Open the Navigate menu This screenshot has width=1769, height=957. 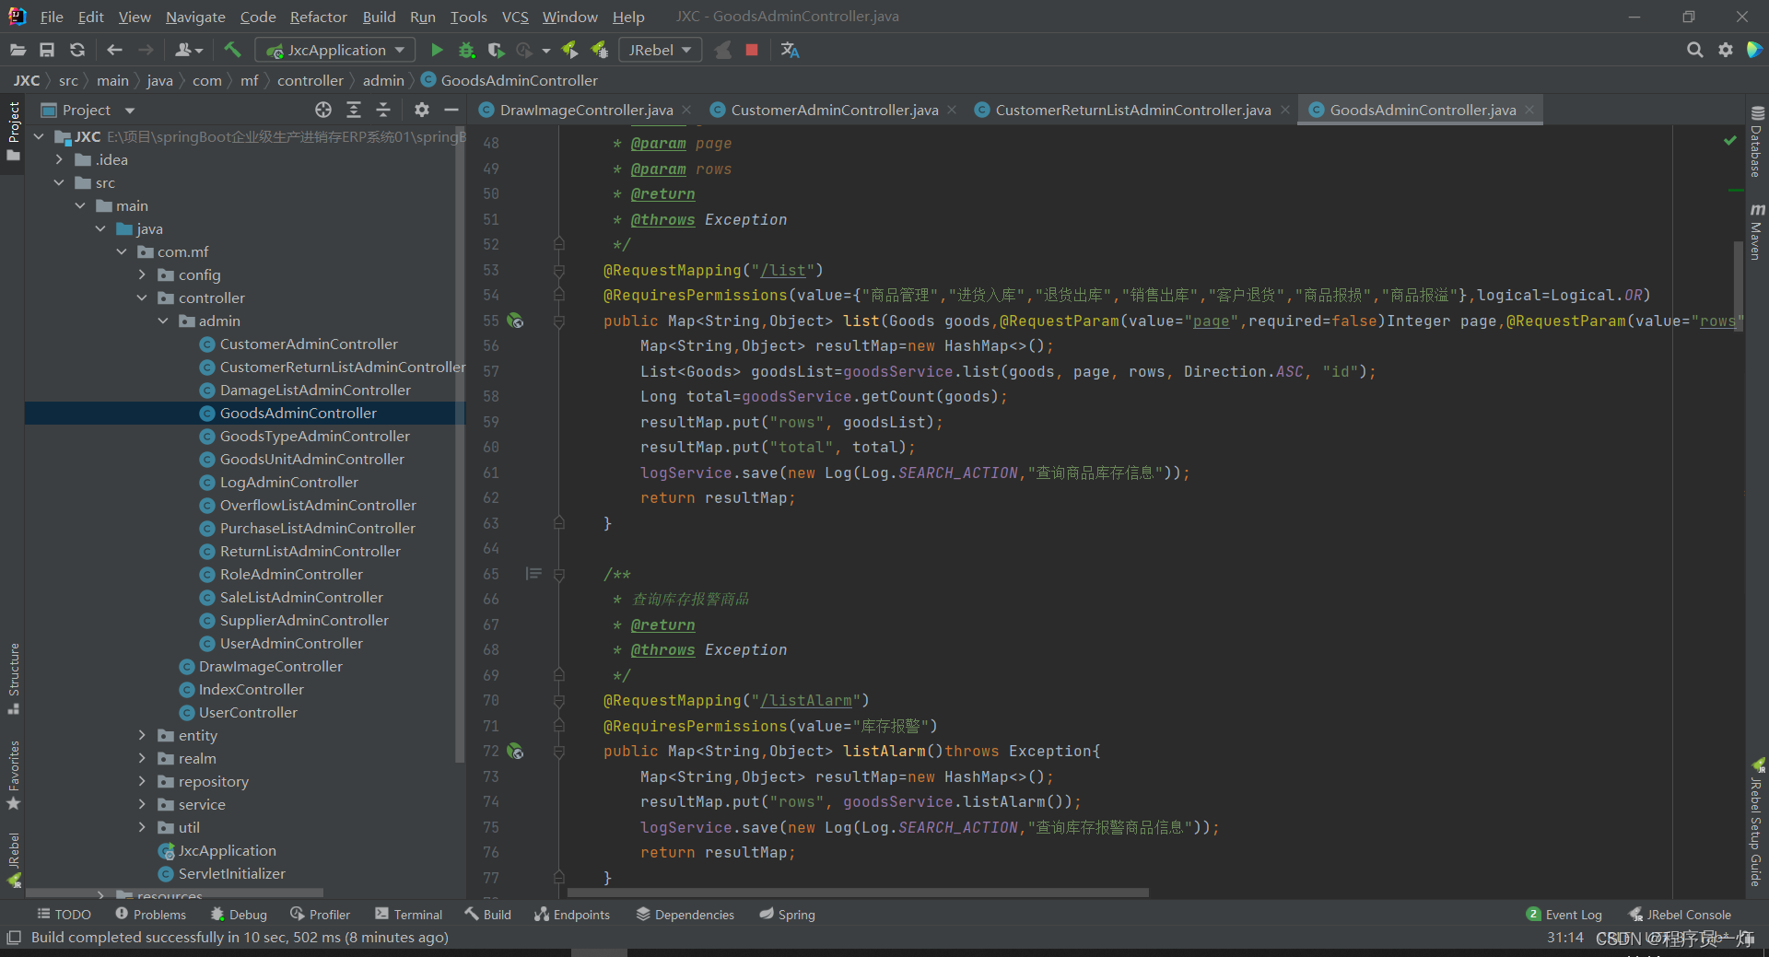195,17
